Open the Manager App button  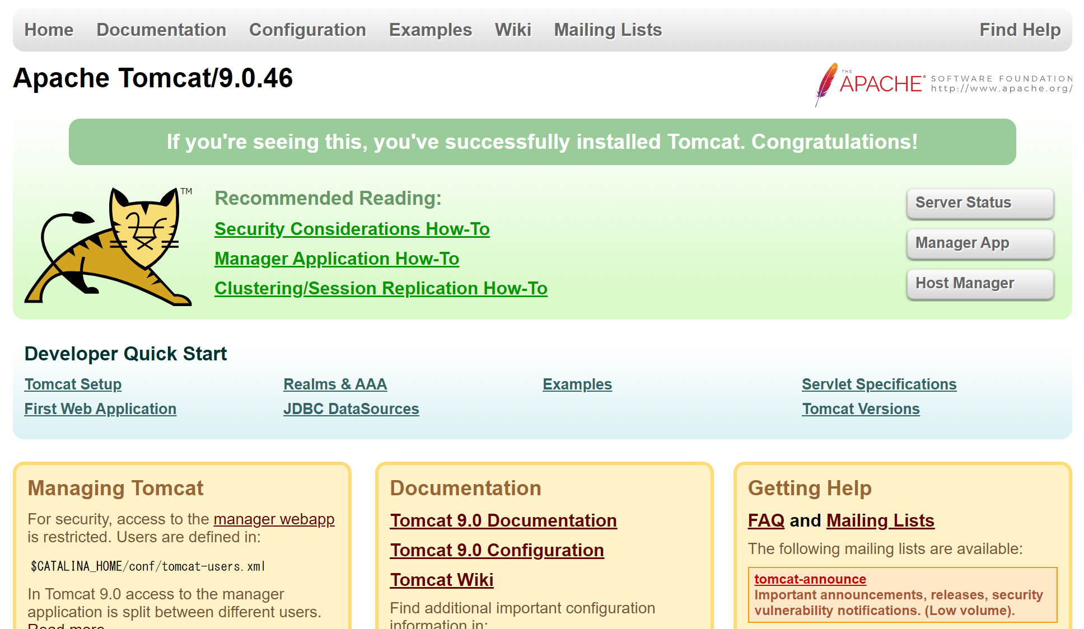click(979, 243)
